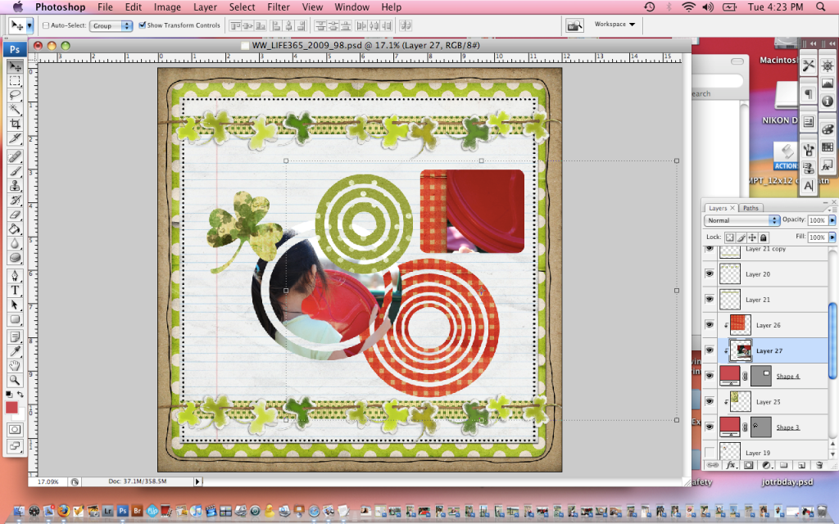Image resolution: width=839 pixels, height=524 pixels.
Task: Add a layer style with fx button
Action: tap(731, 465)
